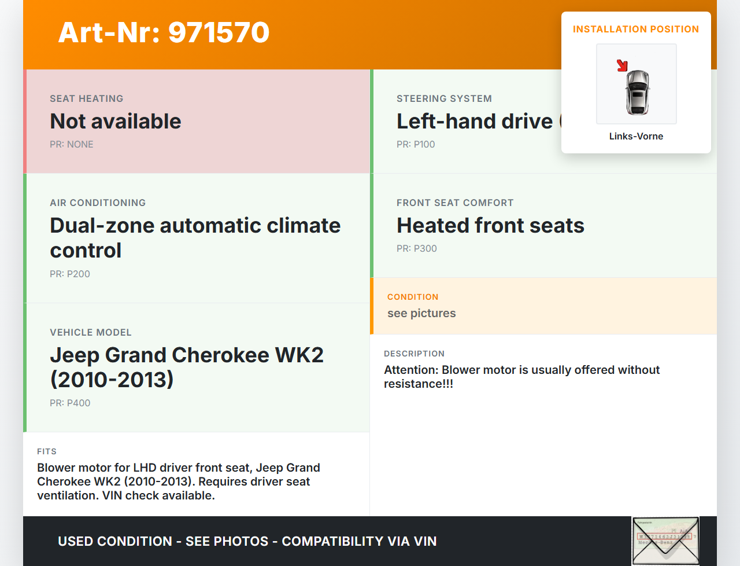Select the Heated front seats value
740x566 pixels.
pyautogui.click(x=490, y=226)
